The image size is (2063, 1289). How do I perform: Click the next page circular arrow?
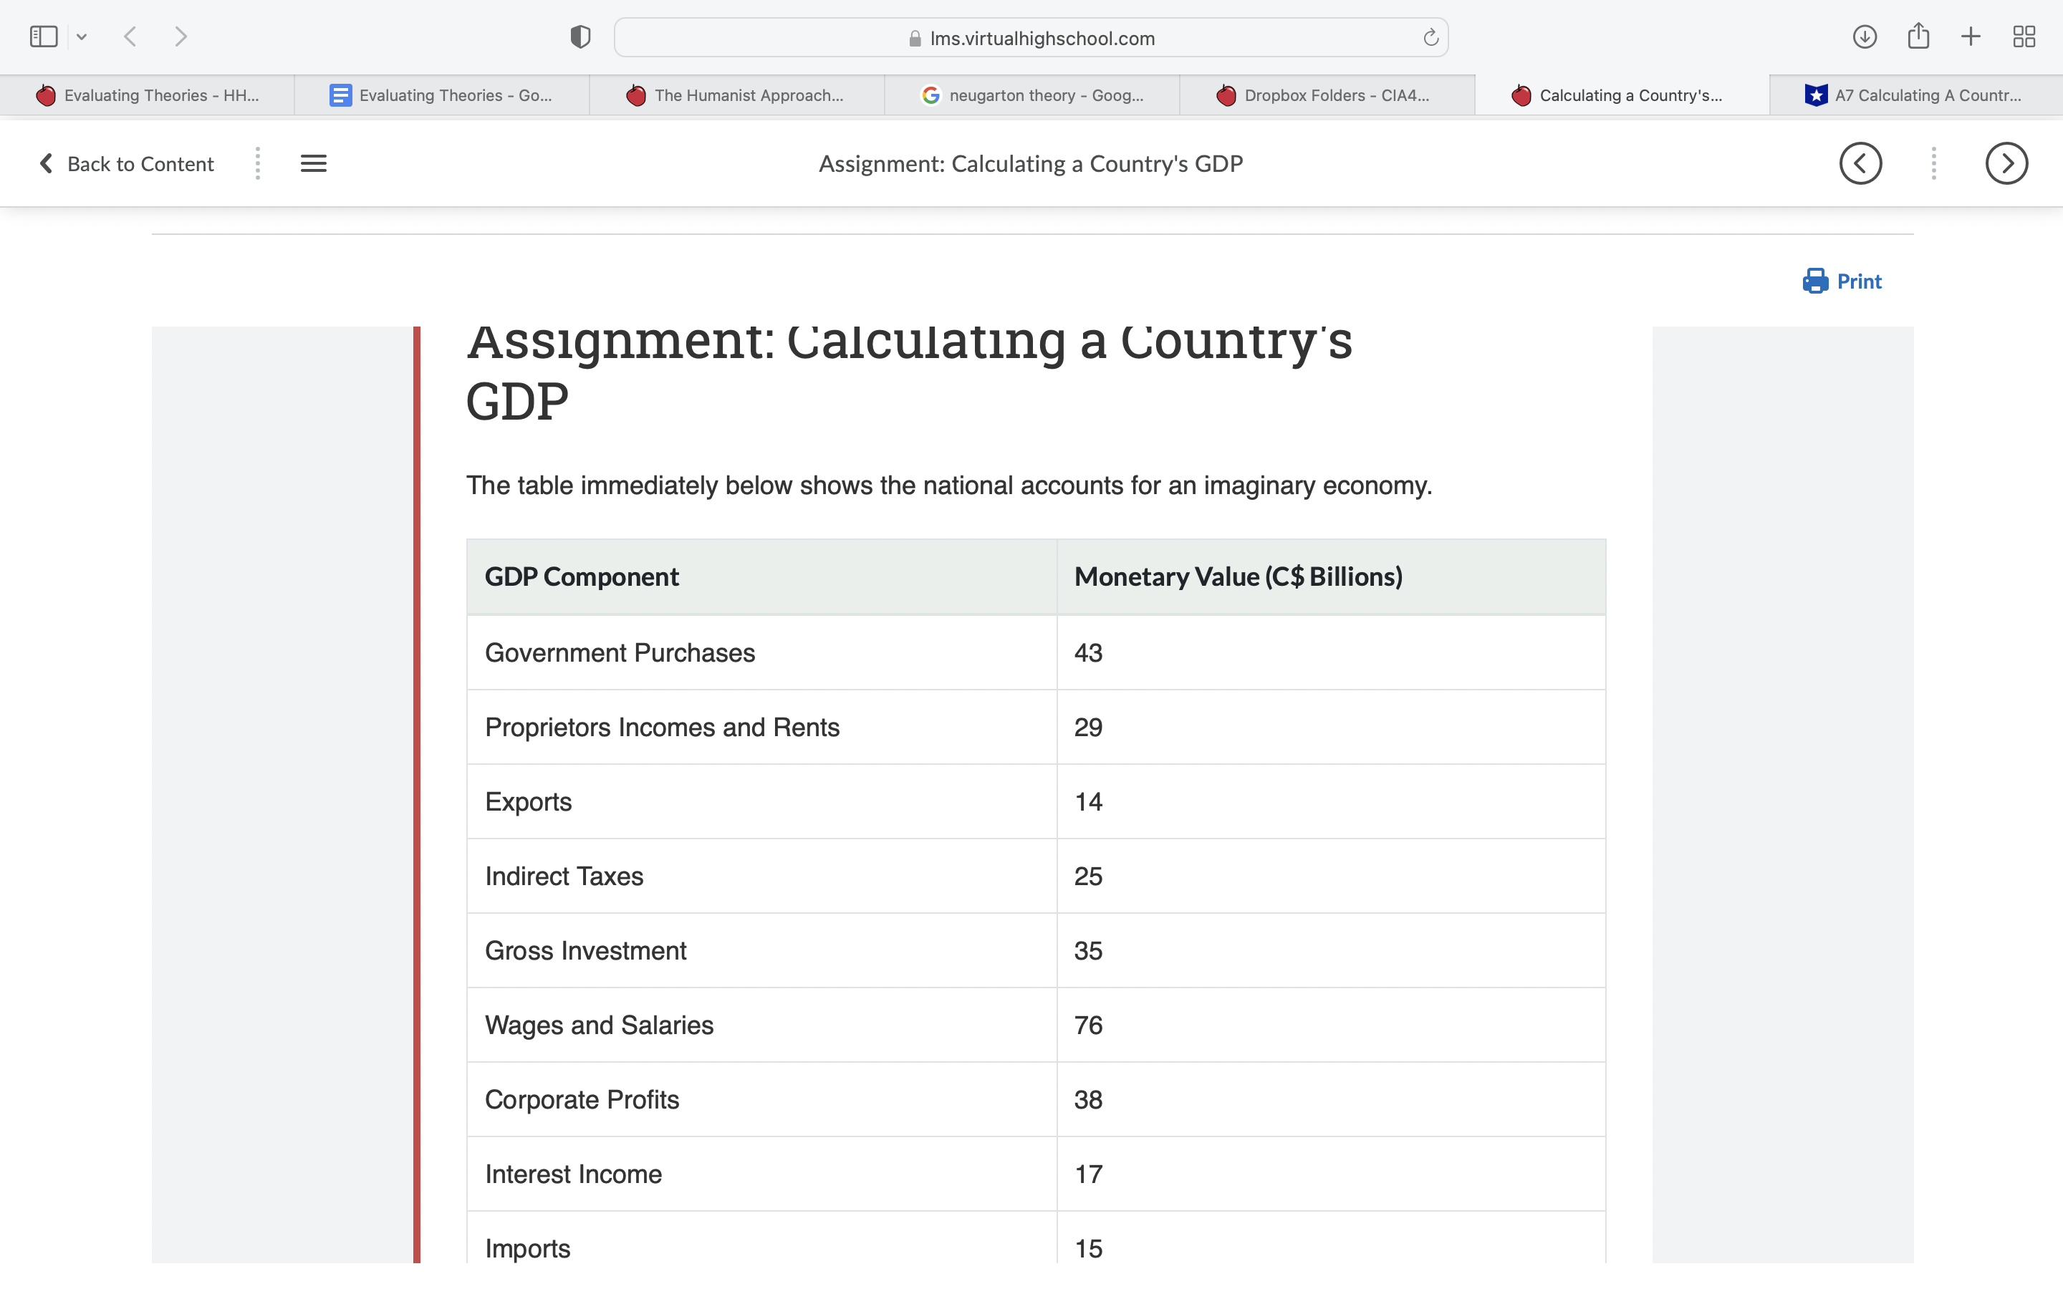pos(2005,163)
